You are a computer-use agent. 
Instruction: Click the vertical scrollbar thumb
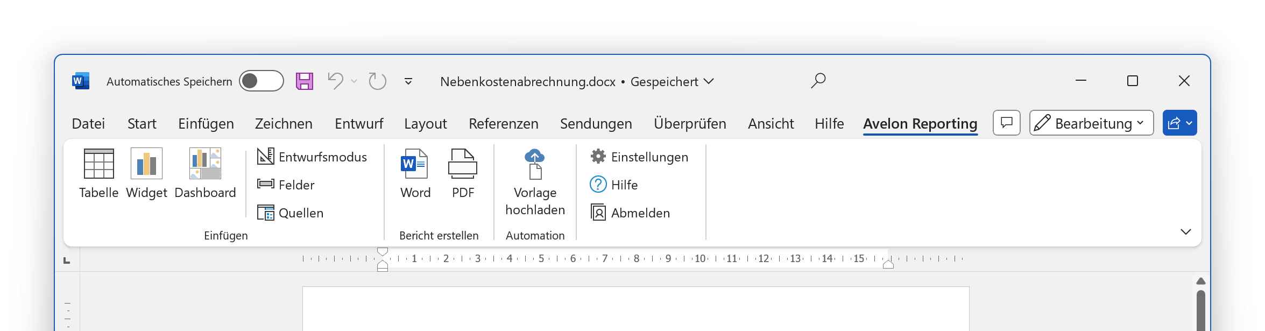[1201, 311]
